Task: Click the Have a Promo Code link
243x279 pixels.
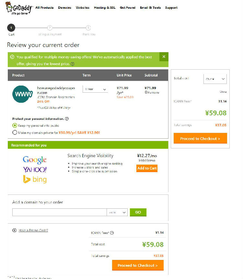Action: click(x=33, y=230)
